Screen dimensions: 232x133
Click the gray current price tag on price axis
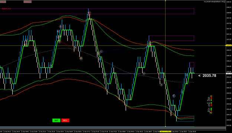[229, 74]
